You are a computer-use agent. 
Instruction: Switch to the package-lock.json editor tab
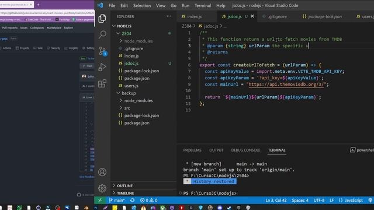tap(322, 16)
